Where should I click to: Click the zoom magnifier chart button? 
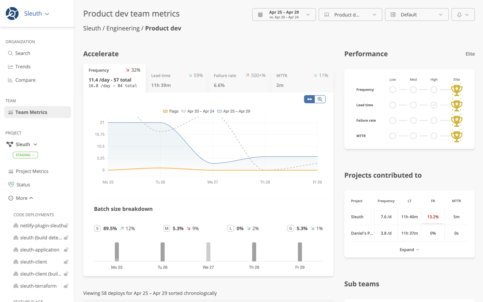pyautogui.click(x=320, y=99)
